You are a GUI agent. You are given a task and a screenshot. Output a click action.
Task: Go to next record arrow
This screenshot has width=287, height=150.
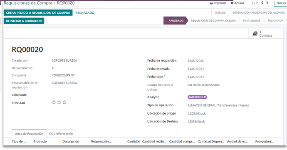tap(267, 3)
